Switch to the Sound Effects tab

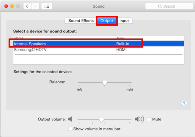[x=81, y=21]
